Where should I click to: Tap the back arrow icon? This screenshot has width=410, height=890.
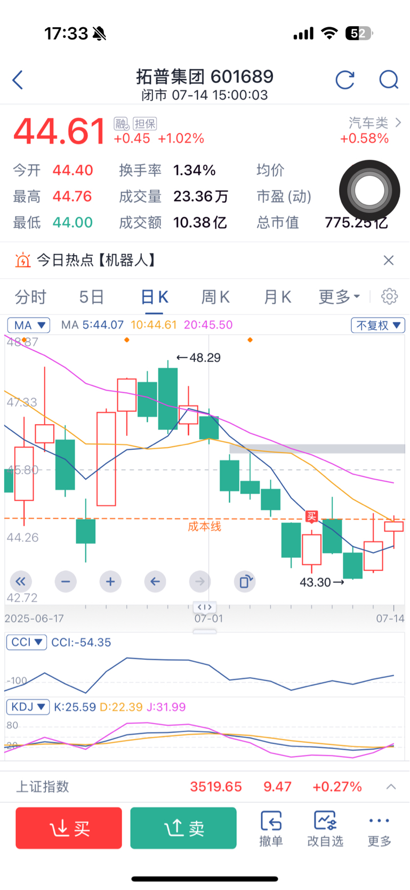18,80
